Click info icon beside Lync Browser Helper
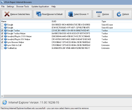The width and height of the screenshot is (132, 110). (x=6, y=42)
